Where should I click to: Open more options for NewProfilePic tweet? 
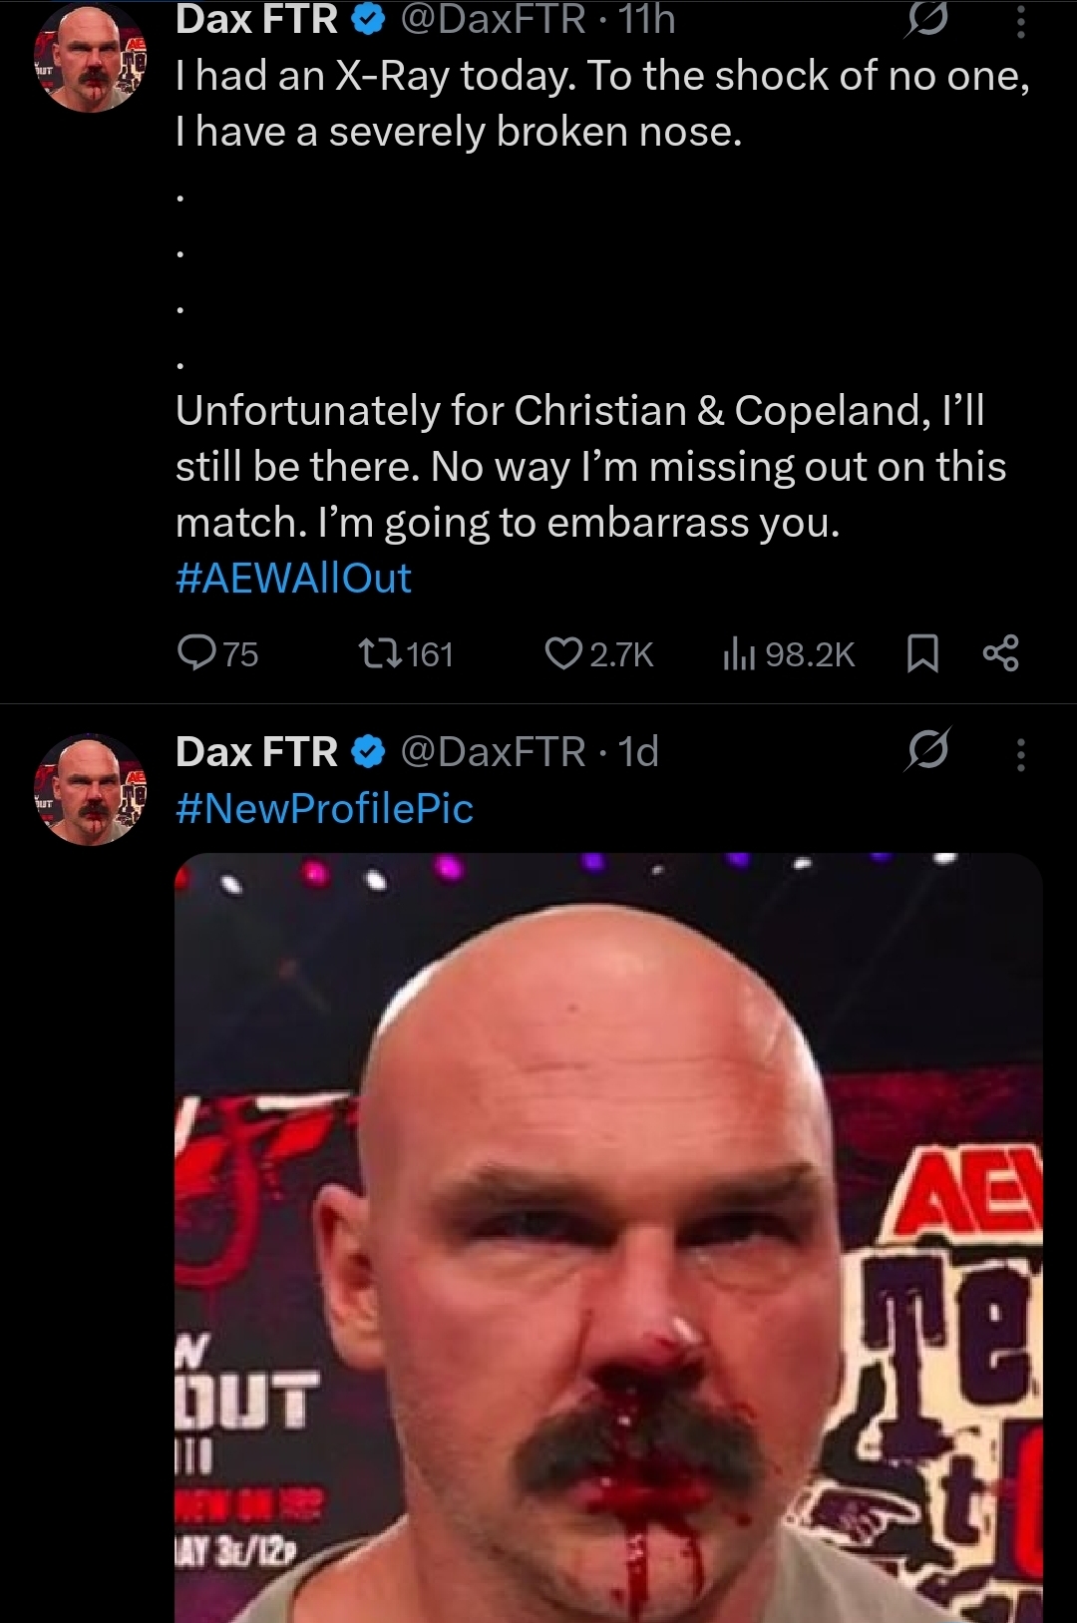point(1020,754)
